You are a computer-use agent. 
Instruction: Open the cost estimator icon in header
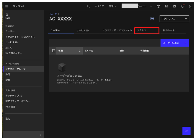pos(174,6)
